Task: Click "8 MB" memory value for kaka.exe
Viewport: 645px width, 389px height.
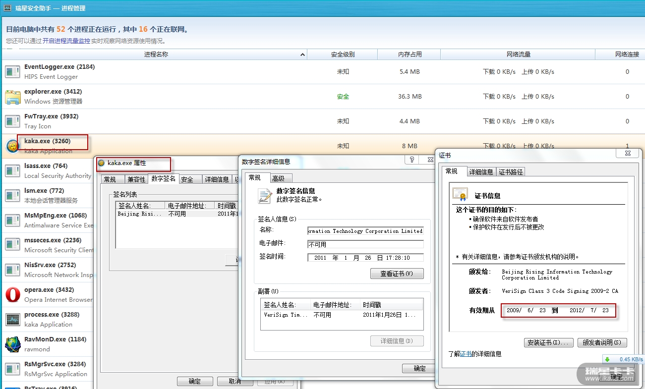Action: pos(410,146)
